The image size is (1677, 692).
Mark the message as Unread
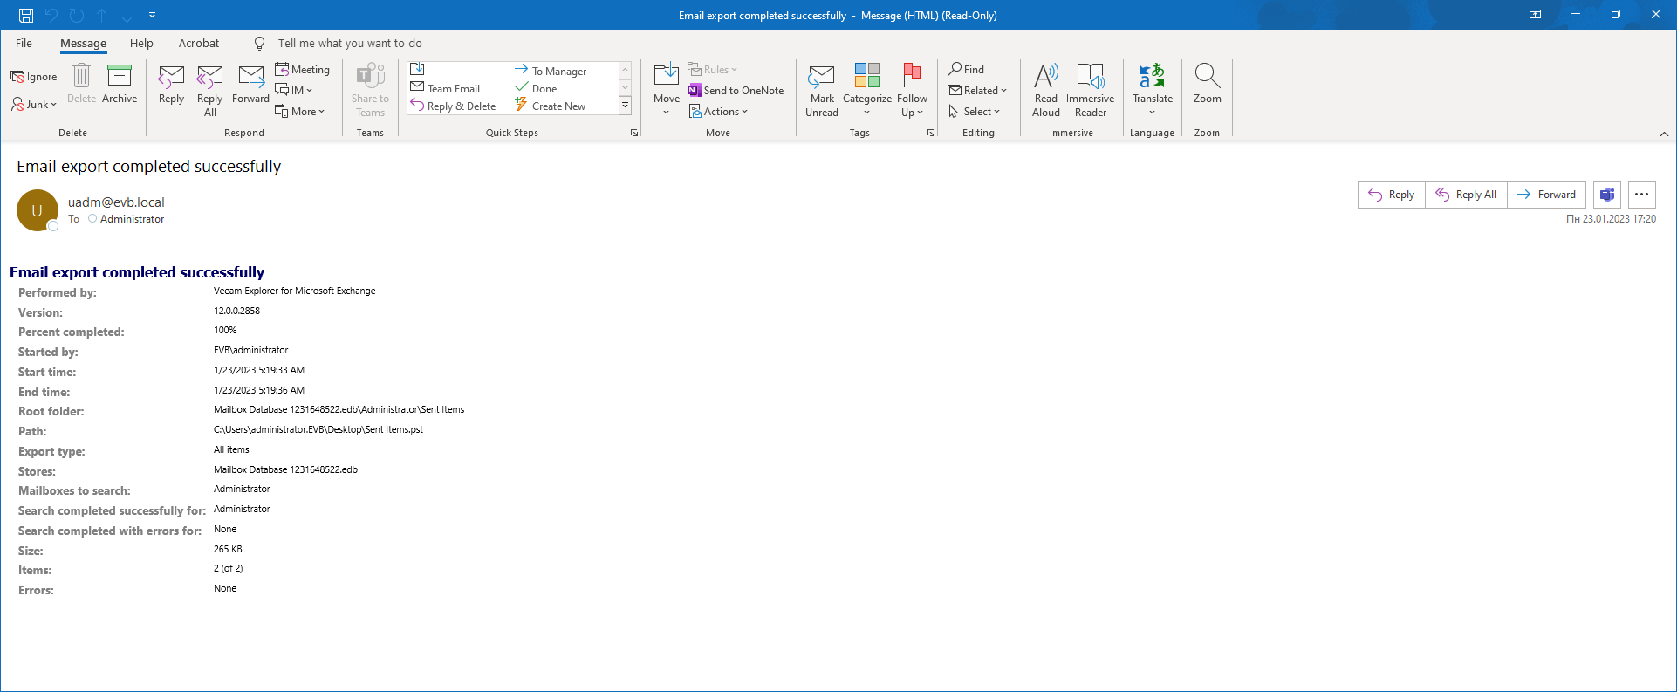tap(822, 90)
